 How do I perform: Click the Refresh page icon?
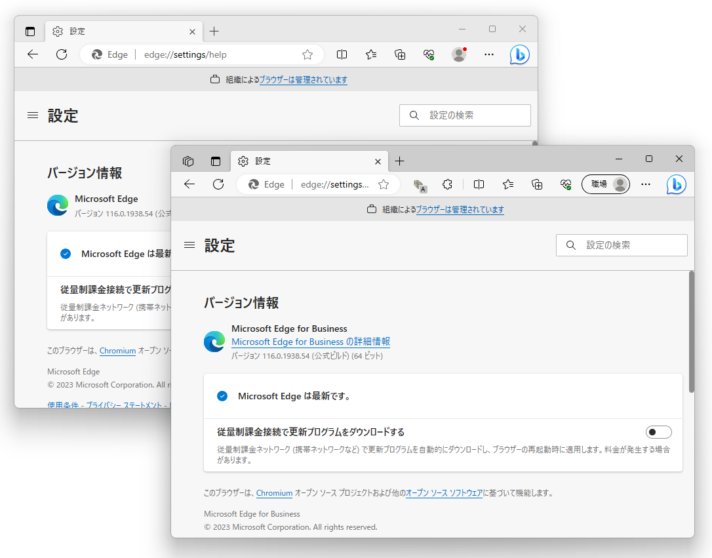(218, 184)
